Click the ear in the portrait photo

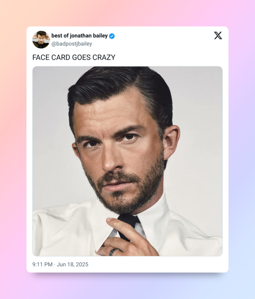[171, 141]
